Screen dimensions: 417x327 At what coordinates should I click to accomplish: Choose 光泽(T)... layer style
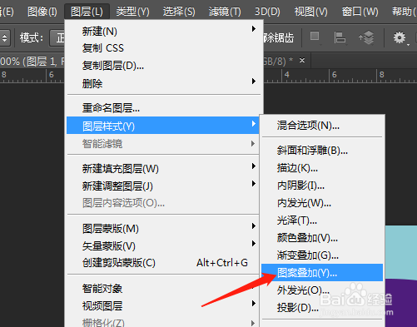click(322, 220)
